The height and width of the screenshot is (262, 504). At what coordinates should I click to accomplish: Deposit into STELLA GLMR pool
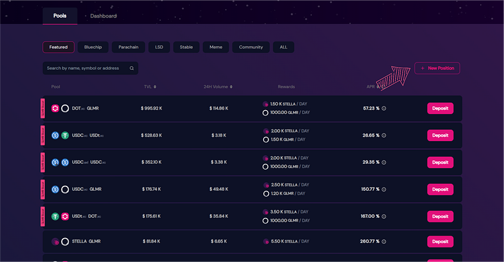point(440,241)
